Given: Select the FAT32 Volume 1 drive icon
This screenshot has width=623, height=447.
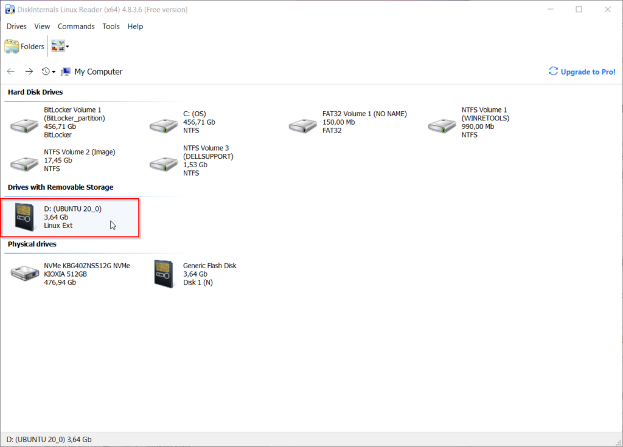Looking at the screenshot, I should (303, 125).
